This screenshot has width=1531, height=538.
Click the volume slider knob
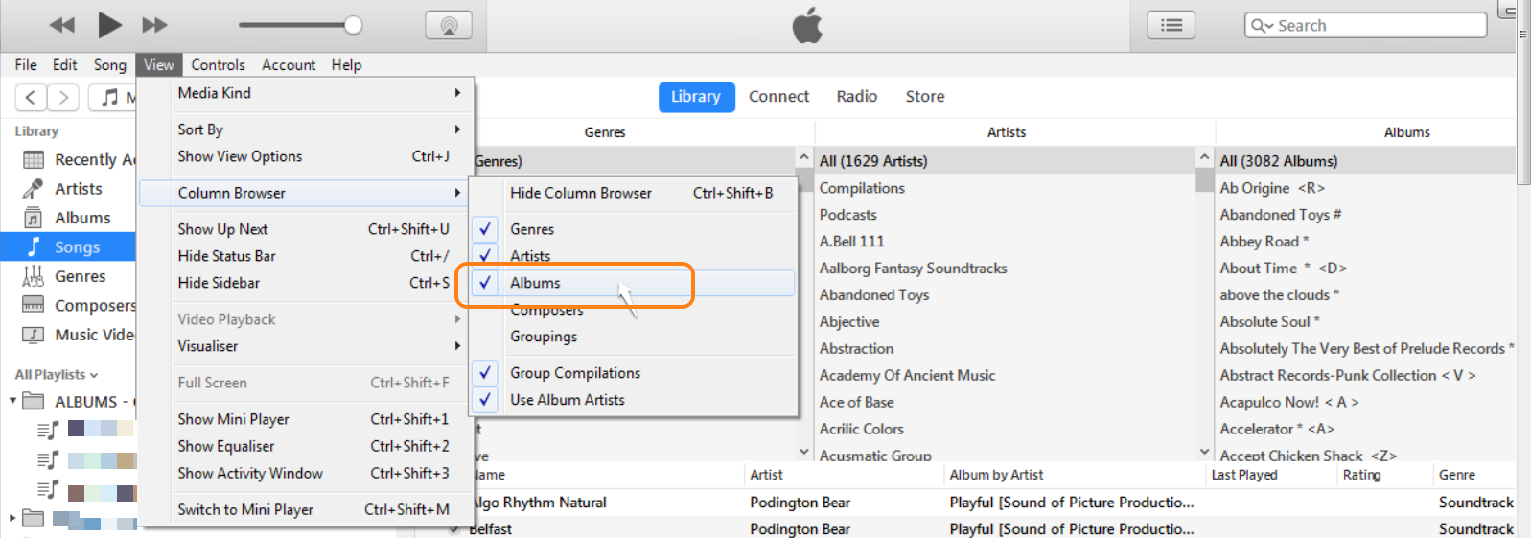pos(353,25)
